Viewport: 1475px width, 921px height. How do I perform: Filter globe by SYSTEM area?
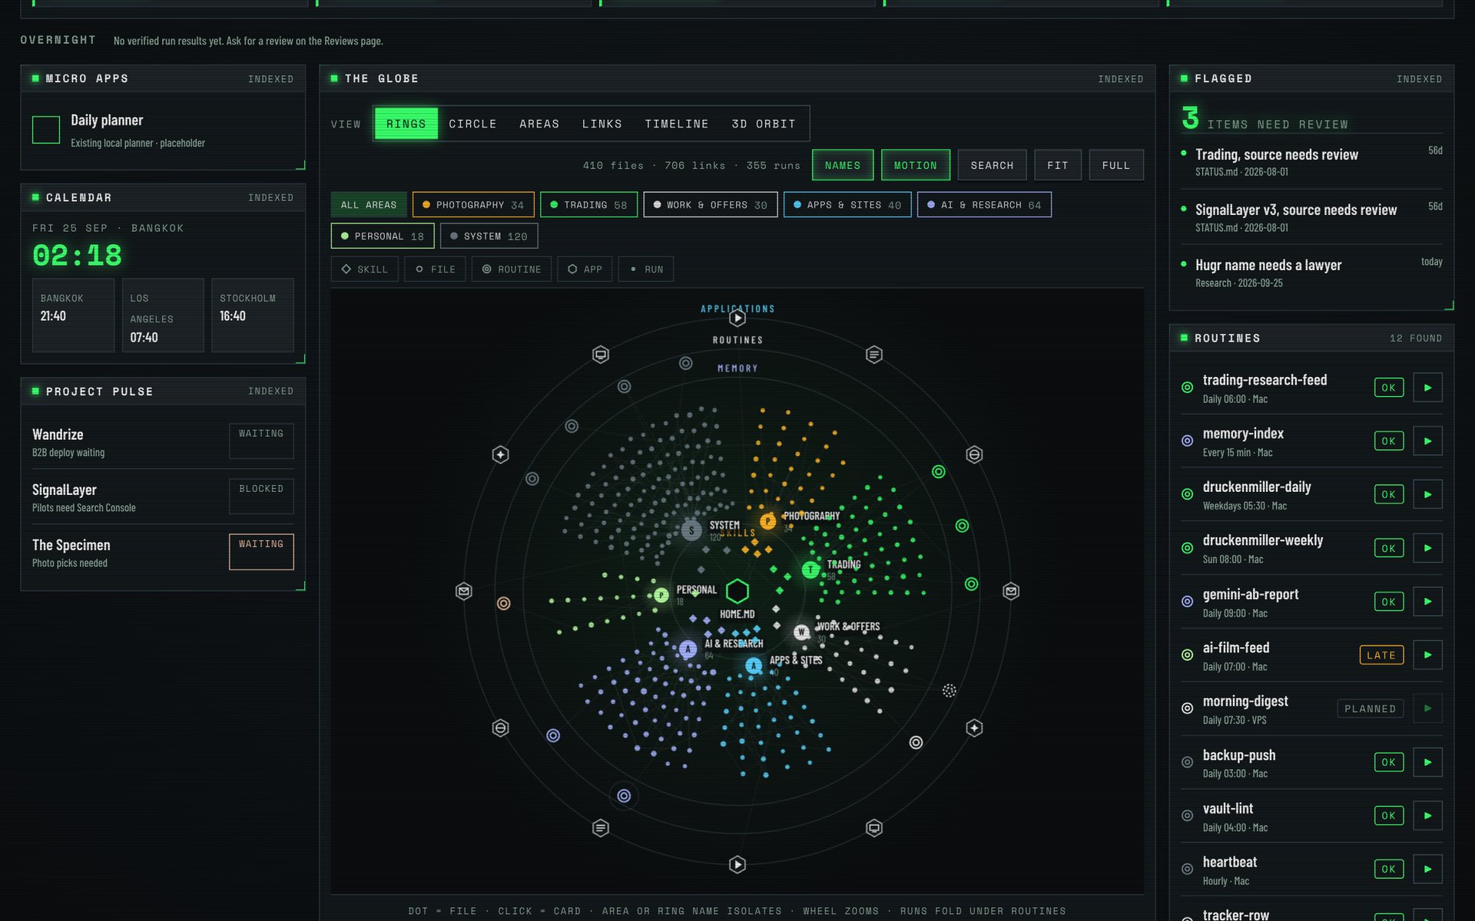pos(489,236)
